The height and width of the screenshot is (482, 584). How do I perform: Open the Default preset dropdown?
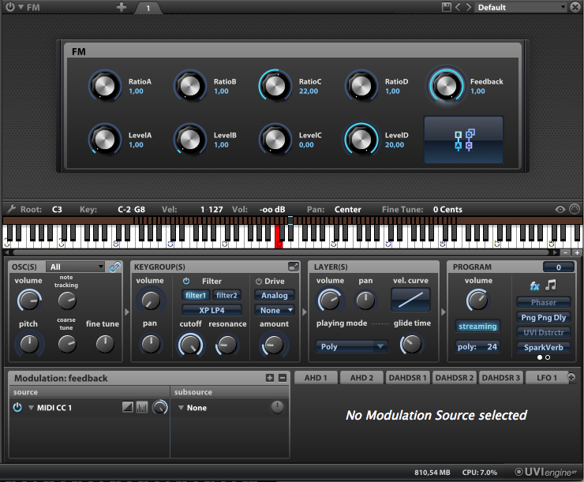521,7
